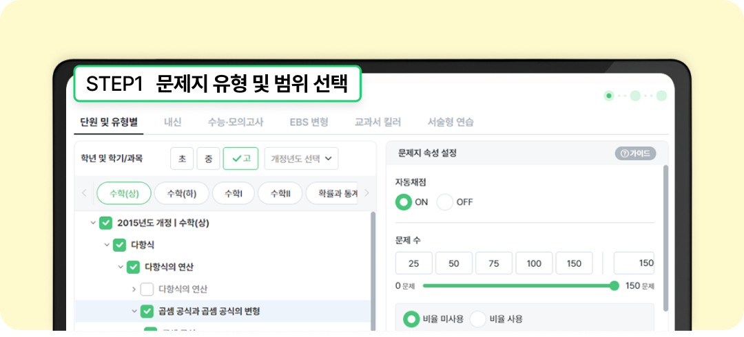Viewport: 744px width, 337px height.
Task: Expand the unchecked 다항식의 연산 chevron
Action: (x=134, y=289)
